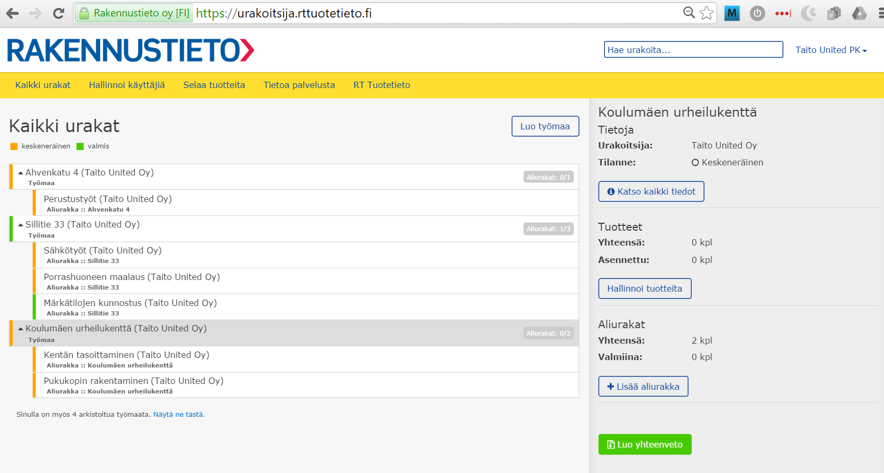Select the Märkätilojen kunnostus subcontract row
The image size is (884, 473).
coord(306,306)
